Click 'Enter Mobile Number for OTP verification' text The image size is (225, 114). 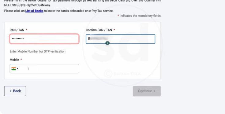[x=37, y=51]
